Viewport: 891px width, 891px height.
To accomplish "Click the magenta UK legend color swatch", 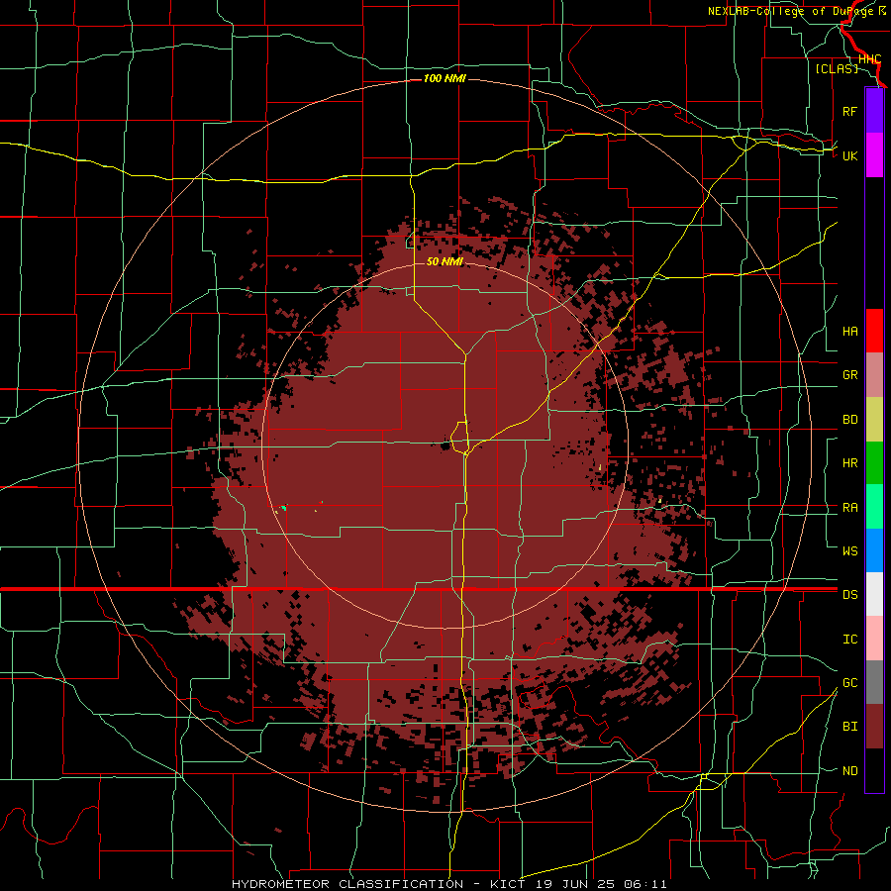I will (874, 155).
